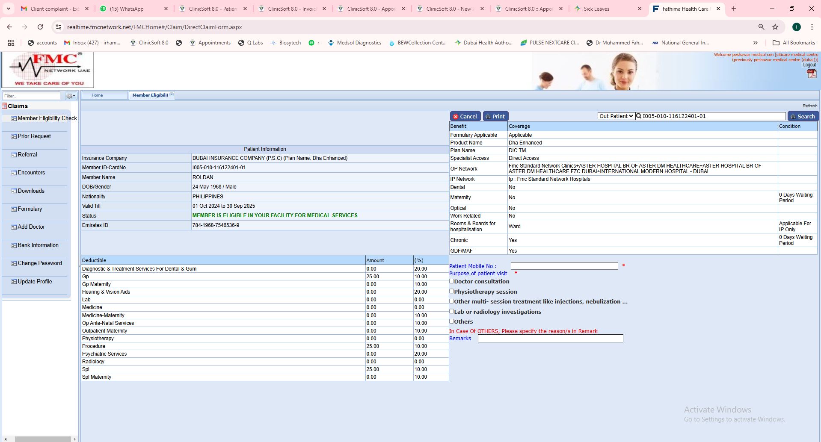Click the Chrome bookmark star icon

pyautogui.click(x=775, y=27)
